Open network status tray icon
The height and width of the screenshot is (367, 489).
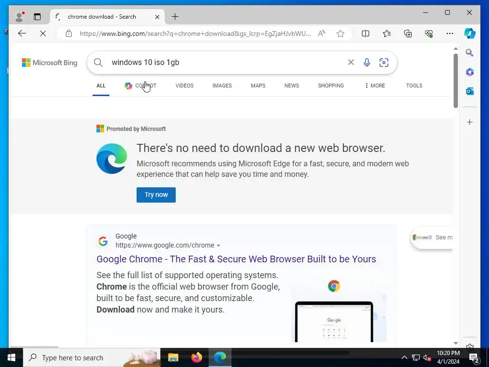(x=416, y=357)
